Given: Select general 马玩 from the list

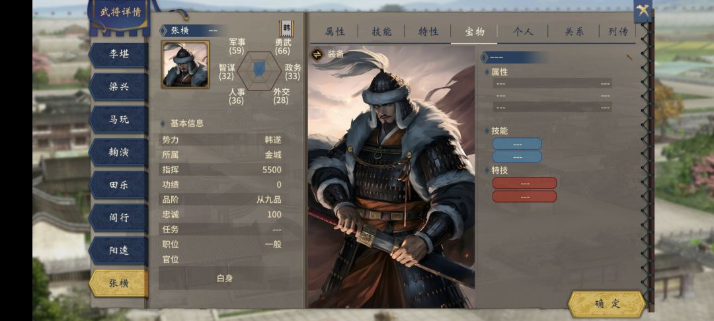Looking at the screenshot, I should click(x=119, y=120).
